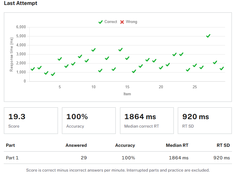This screenshot has height=178, width=234.
Task: Click the 'Part' column header
Action: (x=10, y=145)
